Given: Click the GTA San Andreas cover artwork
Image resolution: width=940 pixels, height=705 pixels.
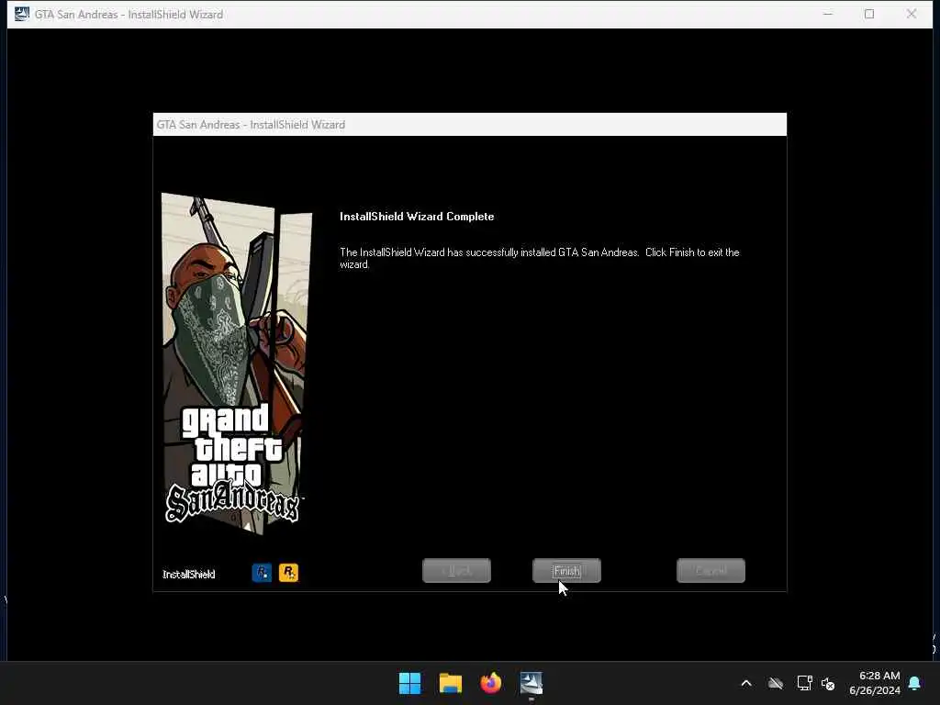Looking at the screenshot, I should click(237, 364).
